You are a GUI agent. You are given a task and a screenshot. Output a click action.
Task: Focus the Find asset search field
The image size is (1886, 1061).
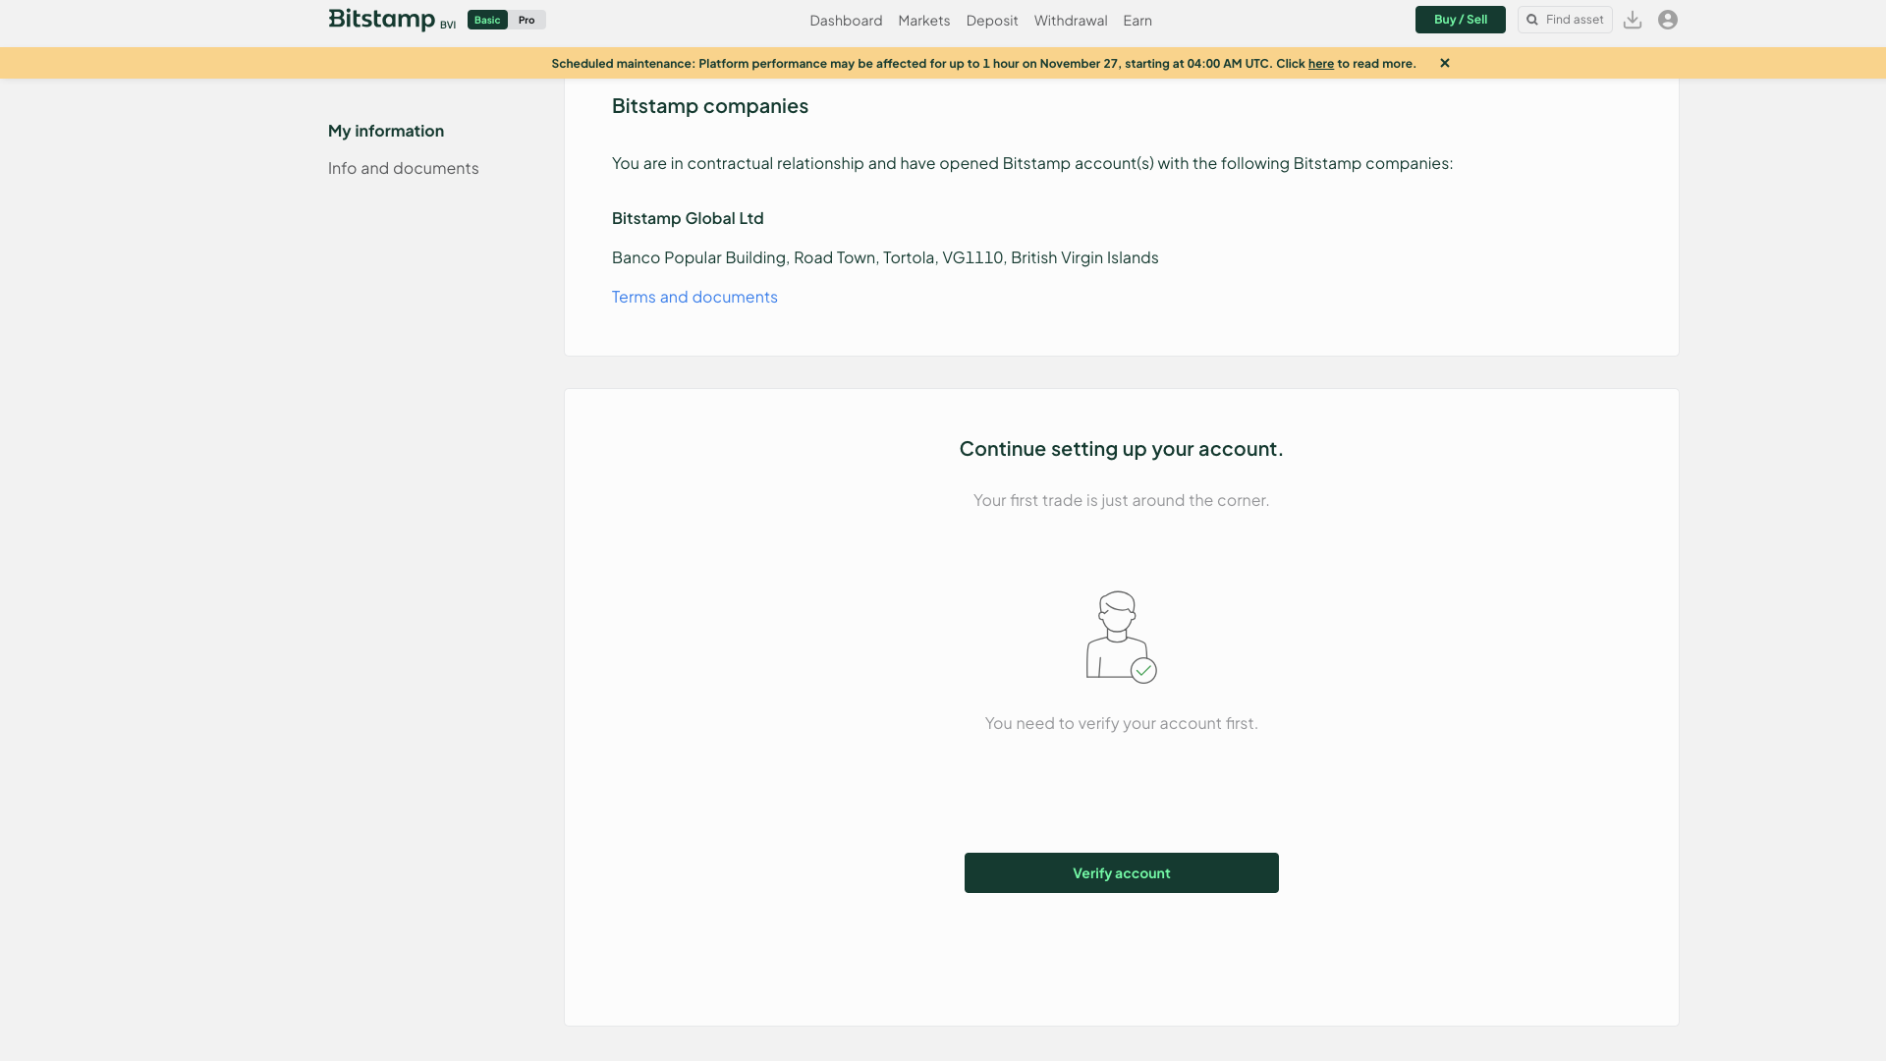1575,20
